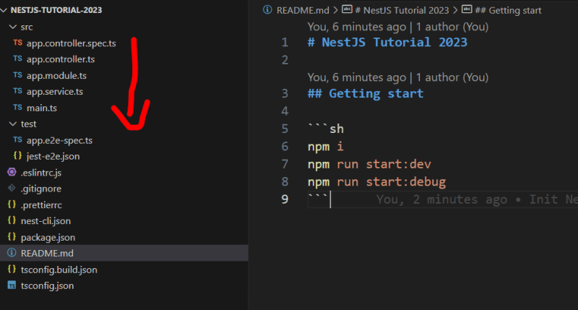The image size is (578, 310).
Task: Open tsconfig.build.json file
Action: tap(59, 270)
